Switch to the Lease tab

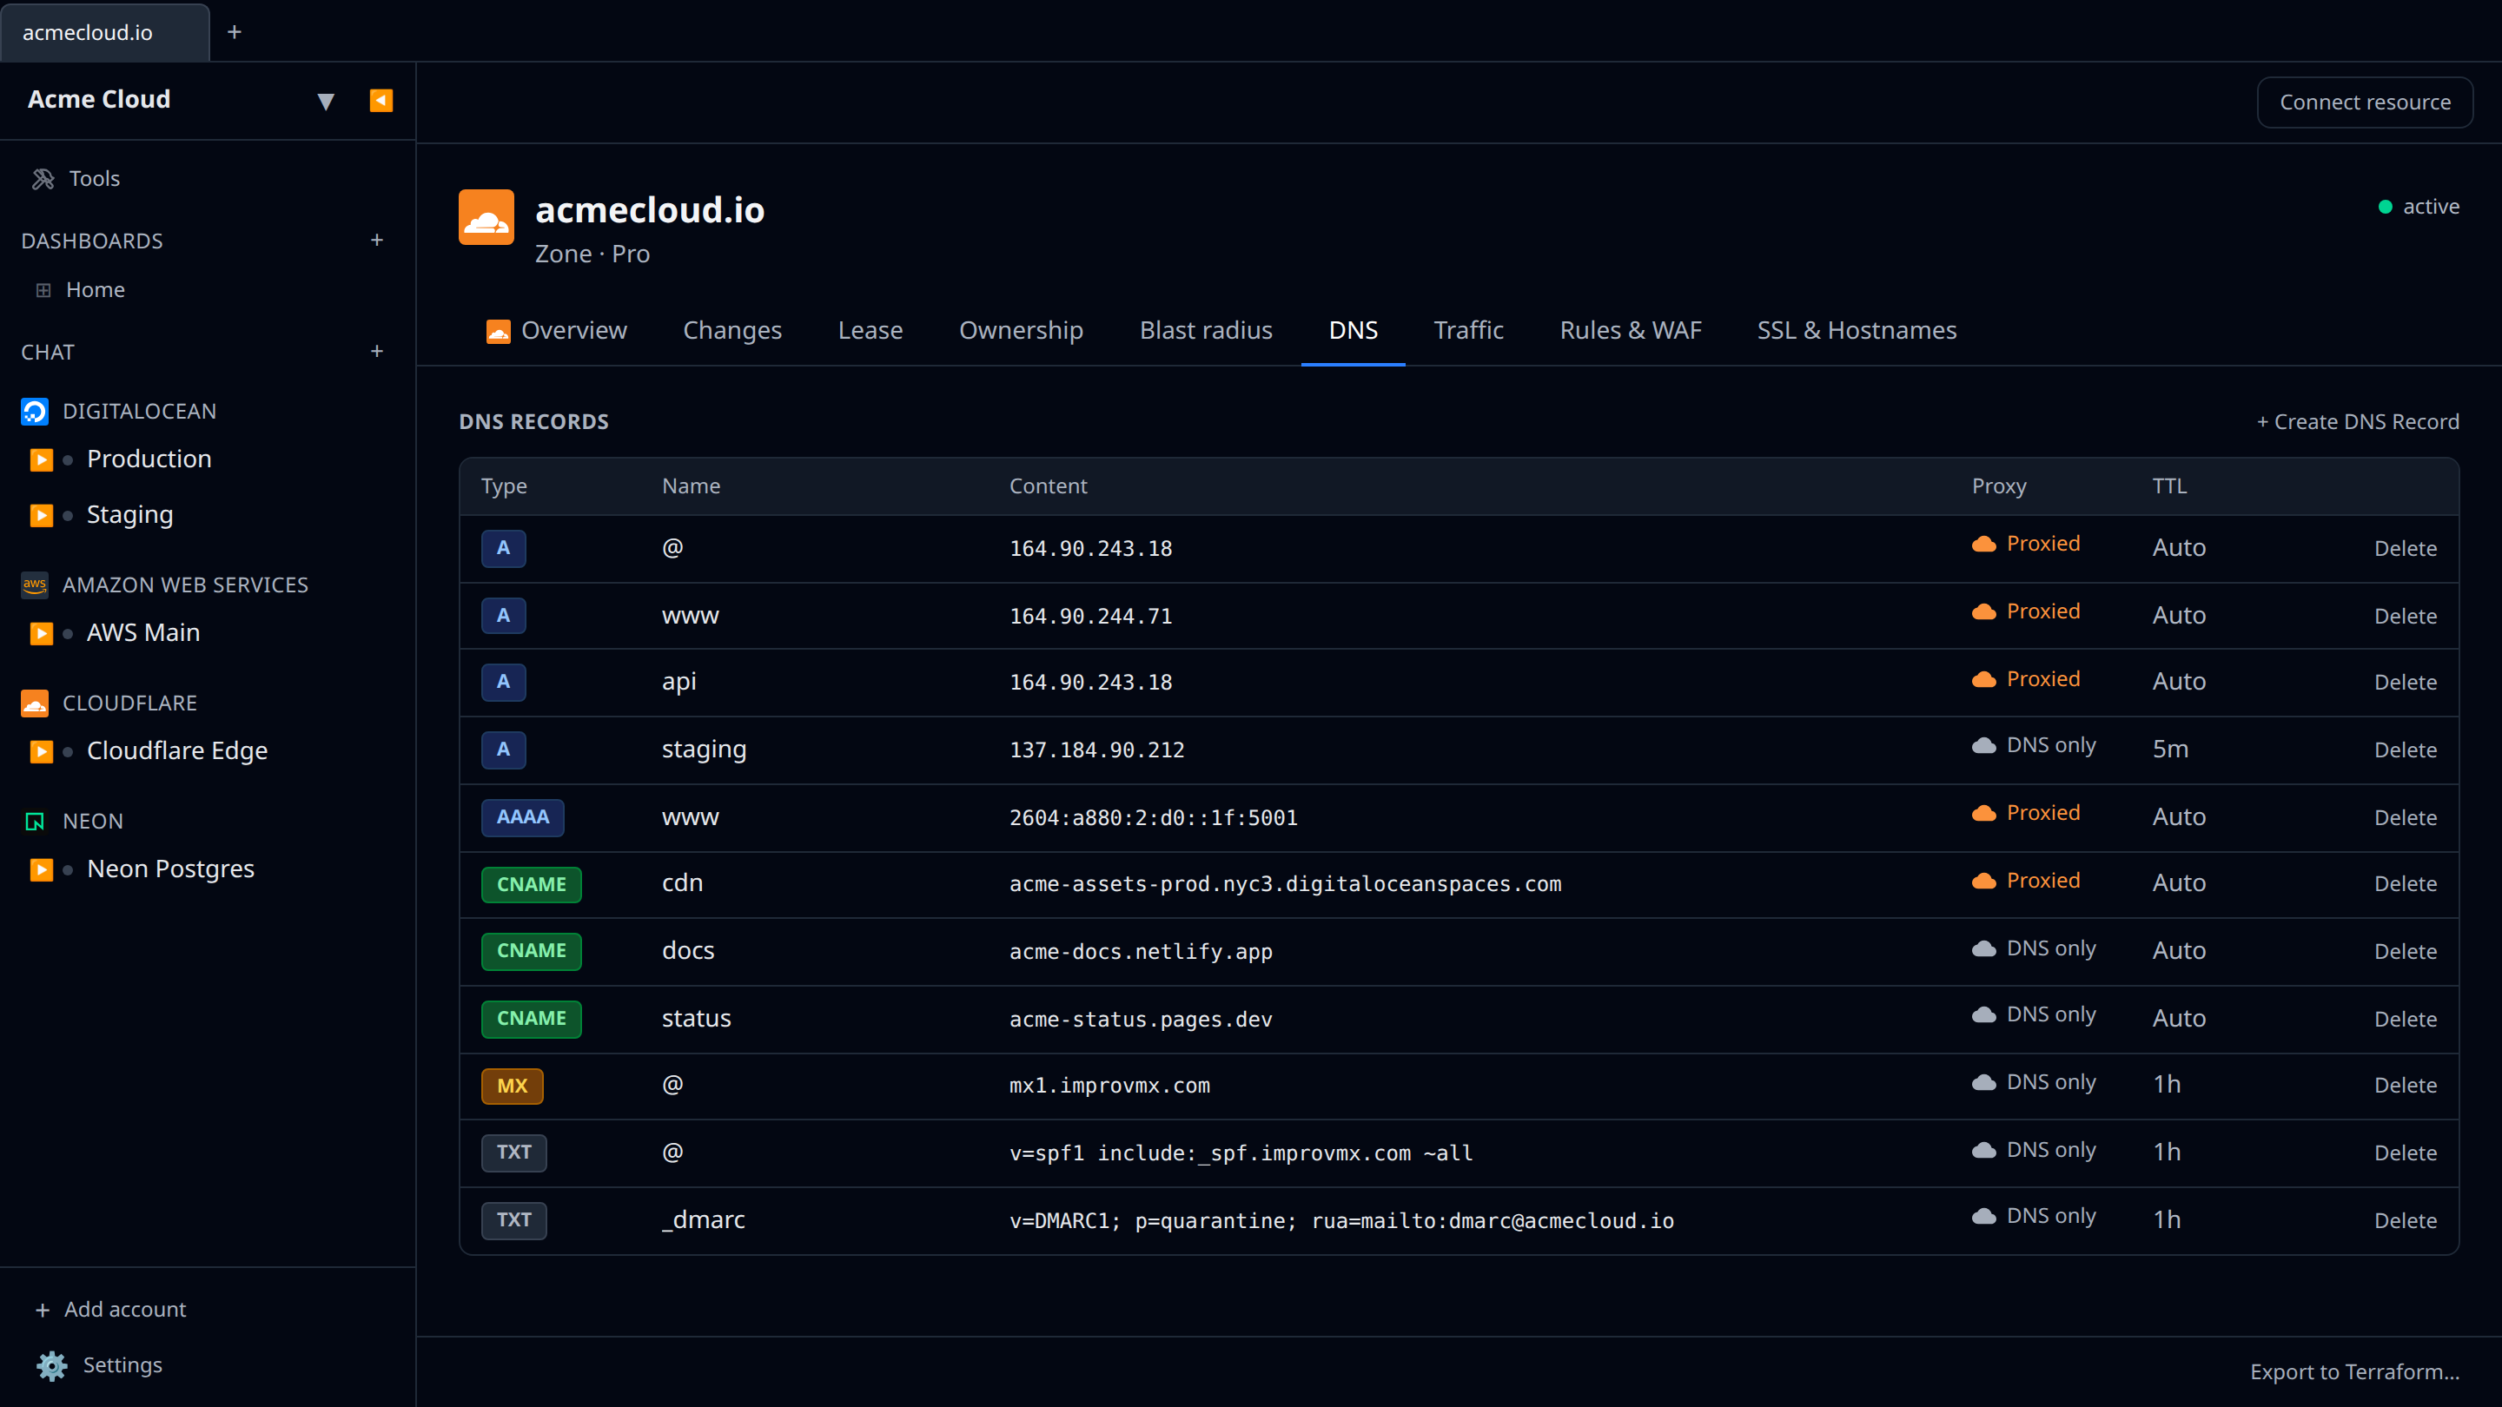870,330
